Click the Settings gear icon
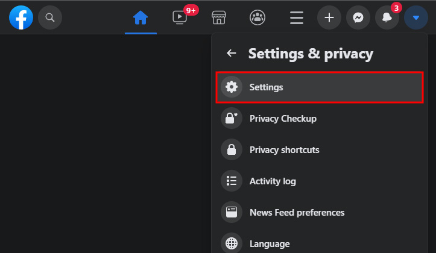Screen dimensions: 436x253 [x=232, y=87]
